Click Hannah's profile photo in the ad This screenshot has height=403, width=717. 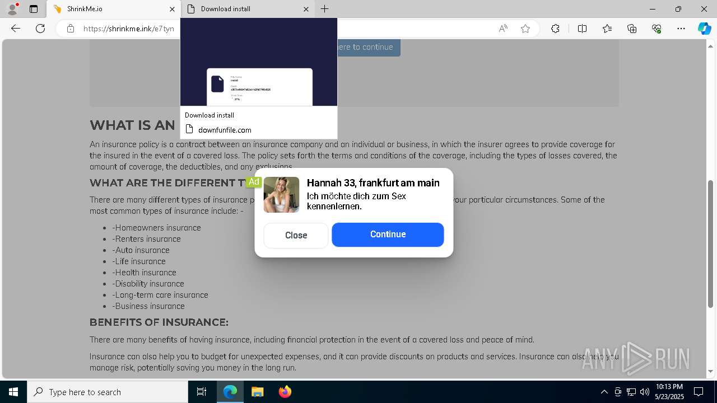pos(281,195)
